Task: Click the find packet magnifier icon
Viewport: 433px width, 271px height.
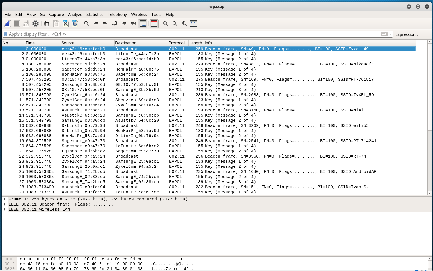Action: pos(87,24)
